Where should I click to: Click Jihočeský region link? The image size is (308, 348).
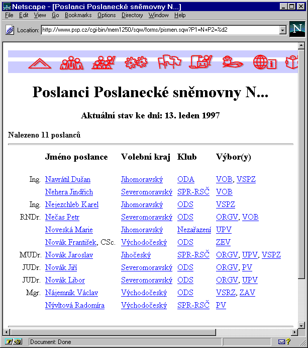click(136, 255)
